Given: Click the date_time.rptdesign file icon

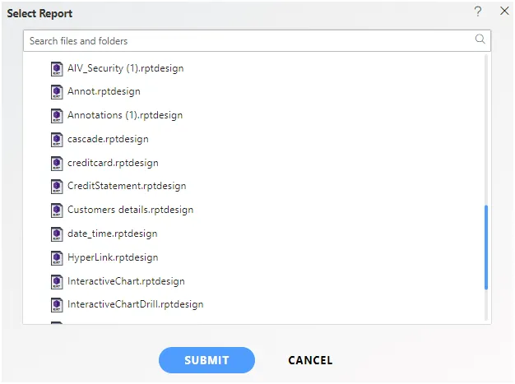Looking at the screenshot, I should coord(57,234).
